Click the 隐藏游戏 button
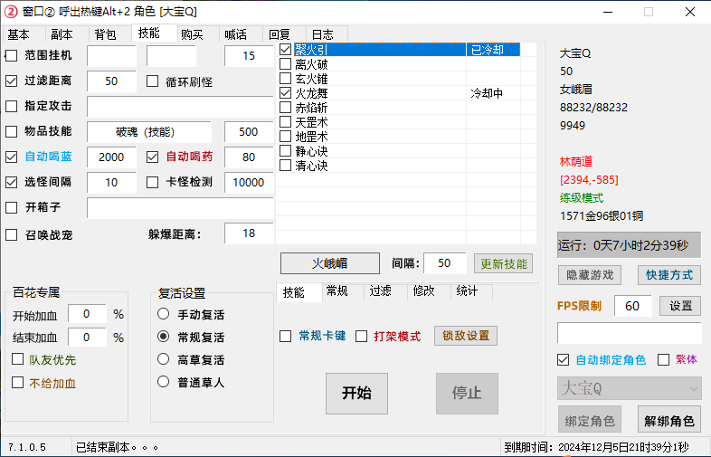The image size is (711, 457). [590, 275]
